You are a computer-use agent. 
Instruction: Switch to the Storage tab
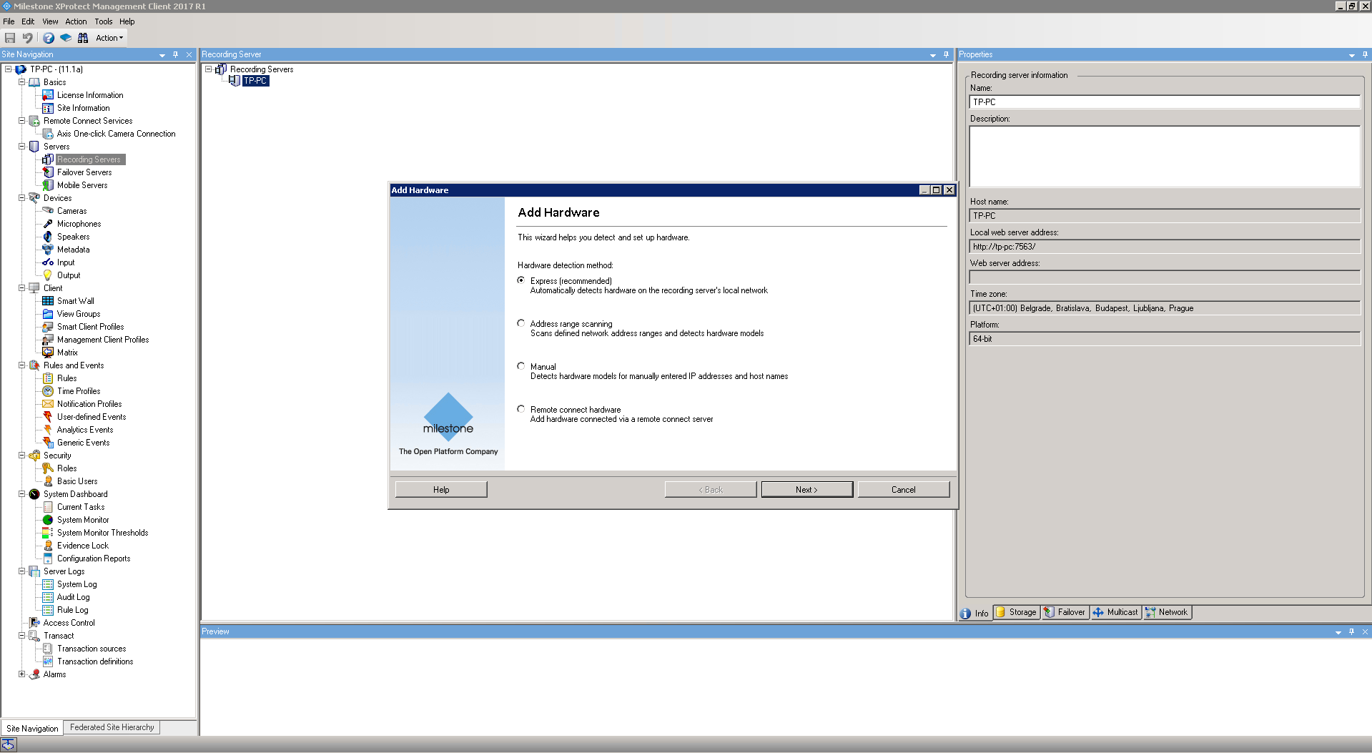point(1017,613)
